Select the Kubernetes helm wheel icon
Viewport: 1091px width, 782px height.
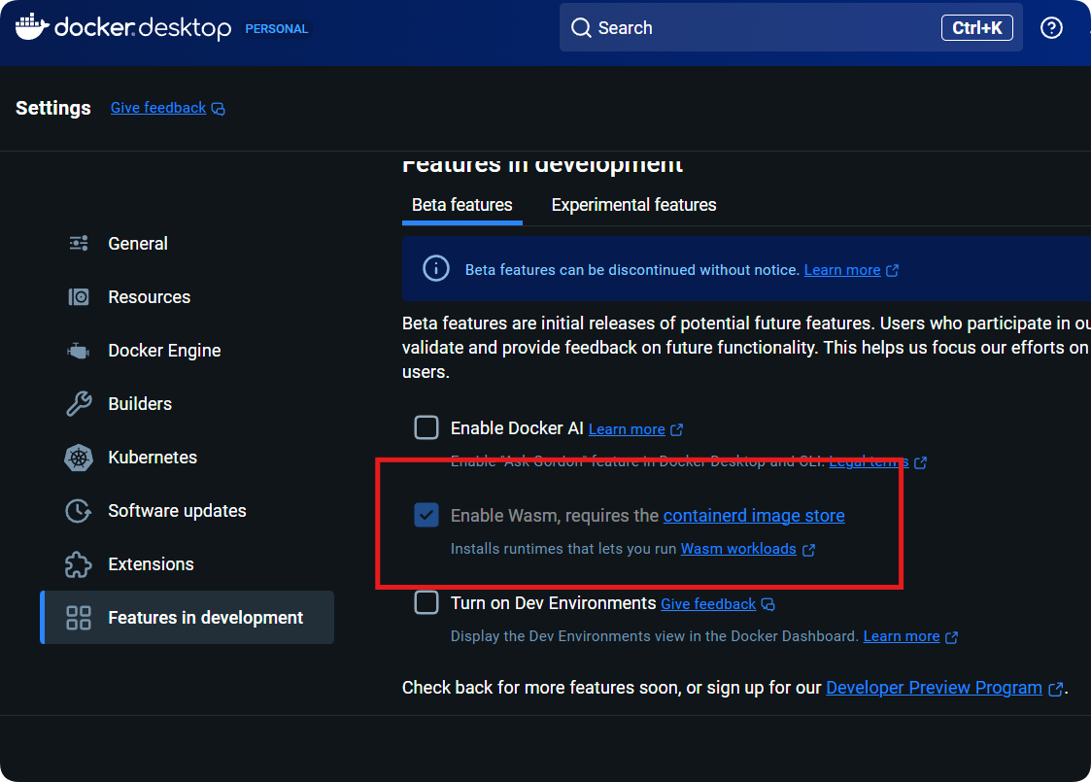pyautogui.click(x=79, y=458)
